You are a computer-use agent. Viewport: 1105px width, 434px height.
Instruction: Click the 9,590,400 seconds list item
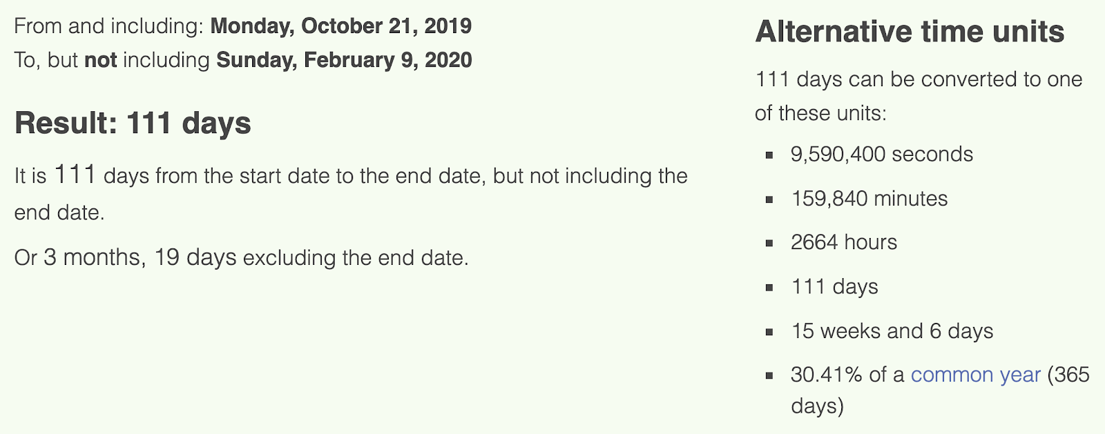tap(882, 154)
